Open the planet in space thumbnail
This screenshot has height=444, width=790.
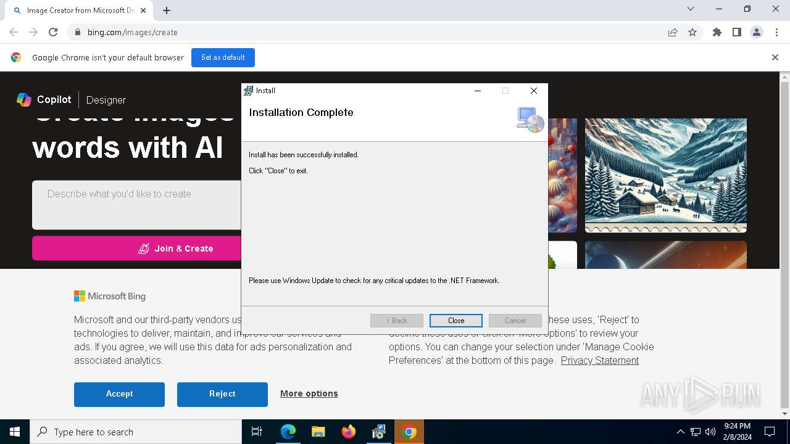[666, 255]
